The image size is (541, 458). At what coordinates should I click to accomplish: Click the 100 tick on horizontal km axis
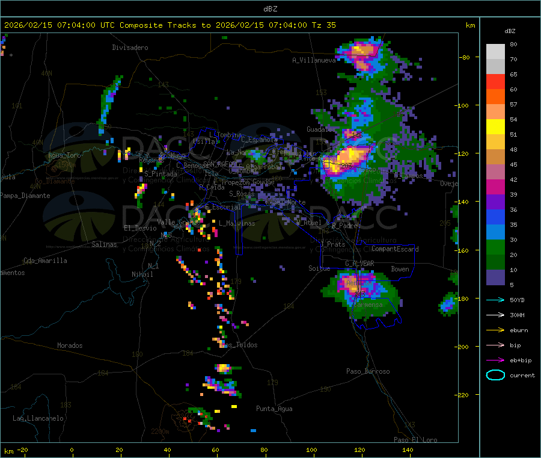pyautogui.click(x=311, y=450)
